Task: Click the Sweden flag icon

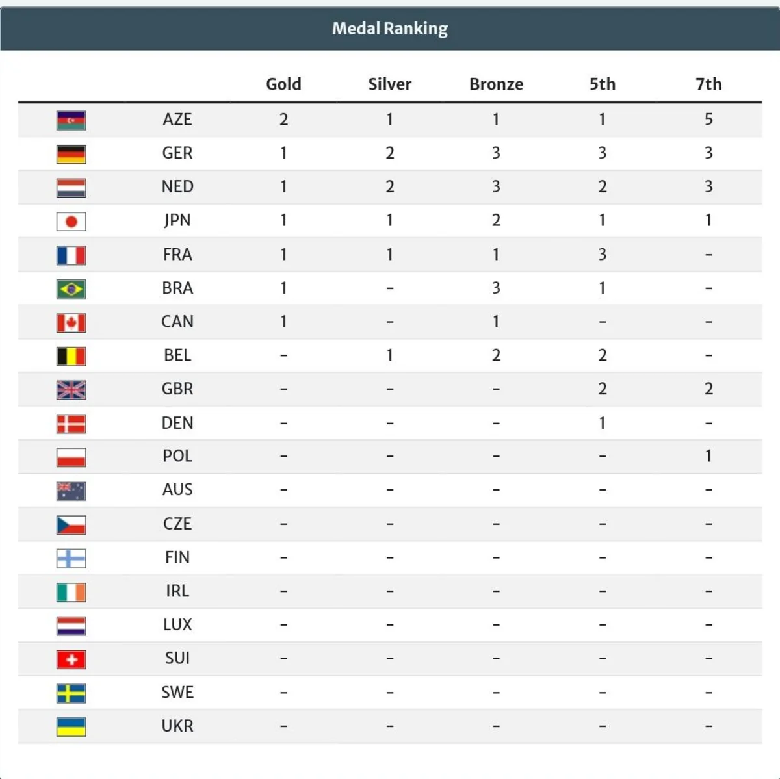Action: (71, 693)
